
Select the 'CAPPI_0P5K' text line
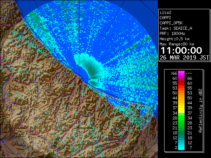171,23
